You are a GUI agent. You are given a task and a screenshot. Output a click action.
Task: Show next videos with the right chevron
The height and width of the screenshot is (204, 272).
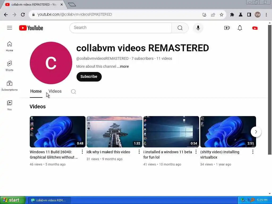tap(256, 132)
